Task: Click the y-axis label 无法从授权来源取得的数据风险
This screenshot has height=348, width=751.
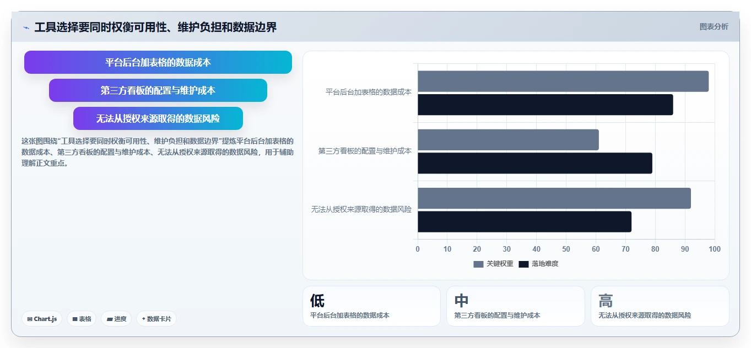Action: point(361,209)
